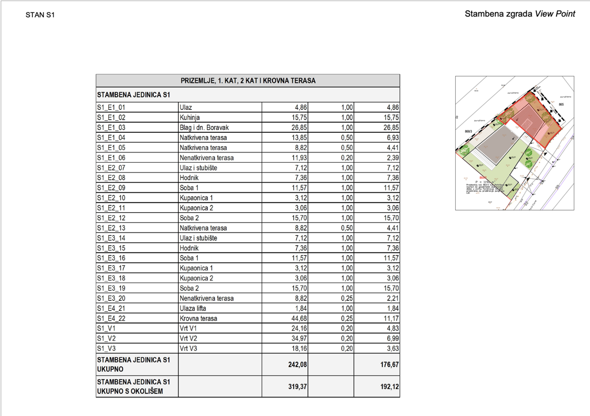
Task: Select the 'STAN S1' page header text
Action: (40, 15)
